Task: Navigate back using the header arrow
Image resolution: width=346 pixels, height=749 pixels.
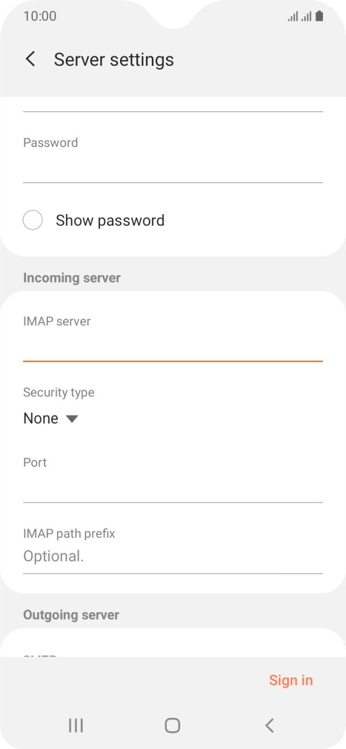Action: coord(29,59)
